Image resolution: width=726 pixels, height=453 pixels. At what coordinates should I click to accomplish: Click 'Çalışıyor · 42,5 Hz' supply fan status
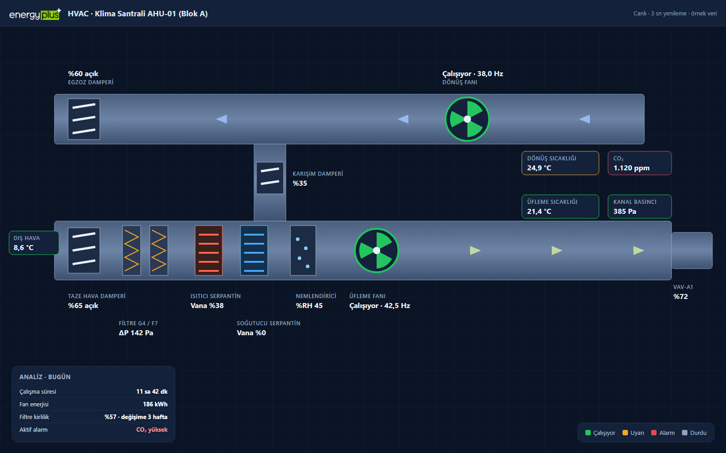(380, 305)
